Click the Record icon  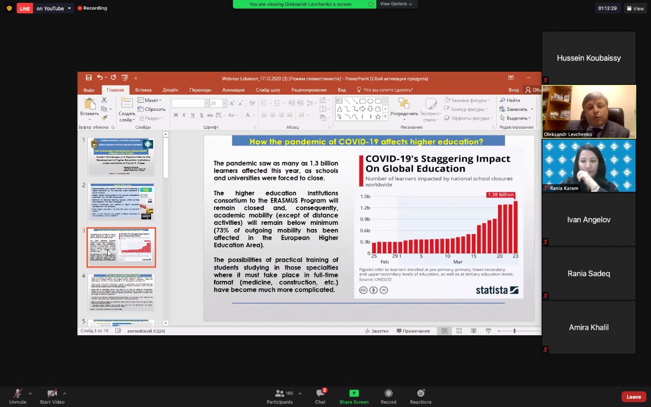[388, 396]
